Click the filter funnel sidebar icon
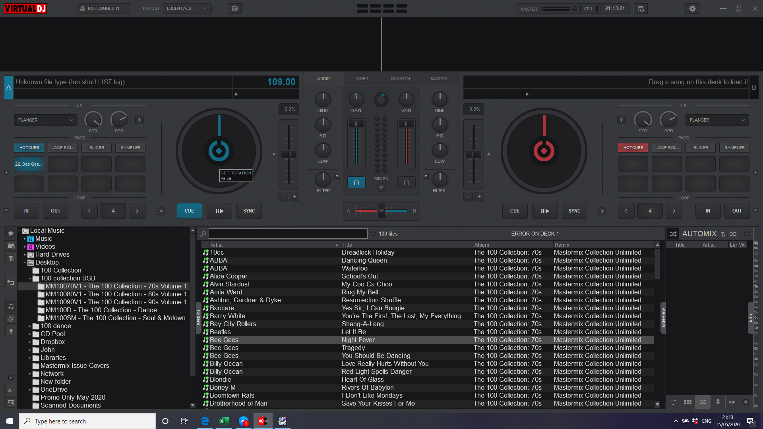Screen dimensions: 763x429 point(11,259)
